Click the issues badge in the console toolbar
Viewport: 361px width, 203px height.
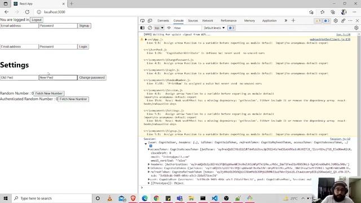231,28
